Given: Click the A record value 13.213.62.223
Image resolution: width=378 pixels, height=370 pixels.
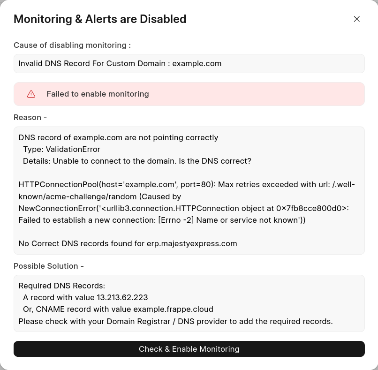Looking at the screenshot, I should (122, 298).
